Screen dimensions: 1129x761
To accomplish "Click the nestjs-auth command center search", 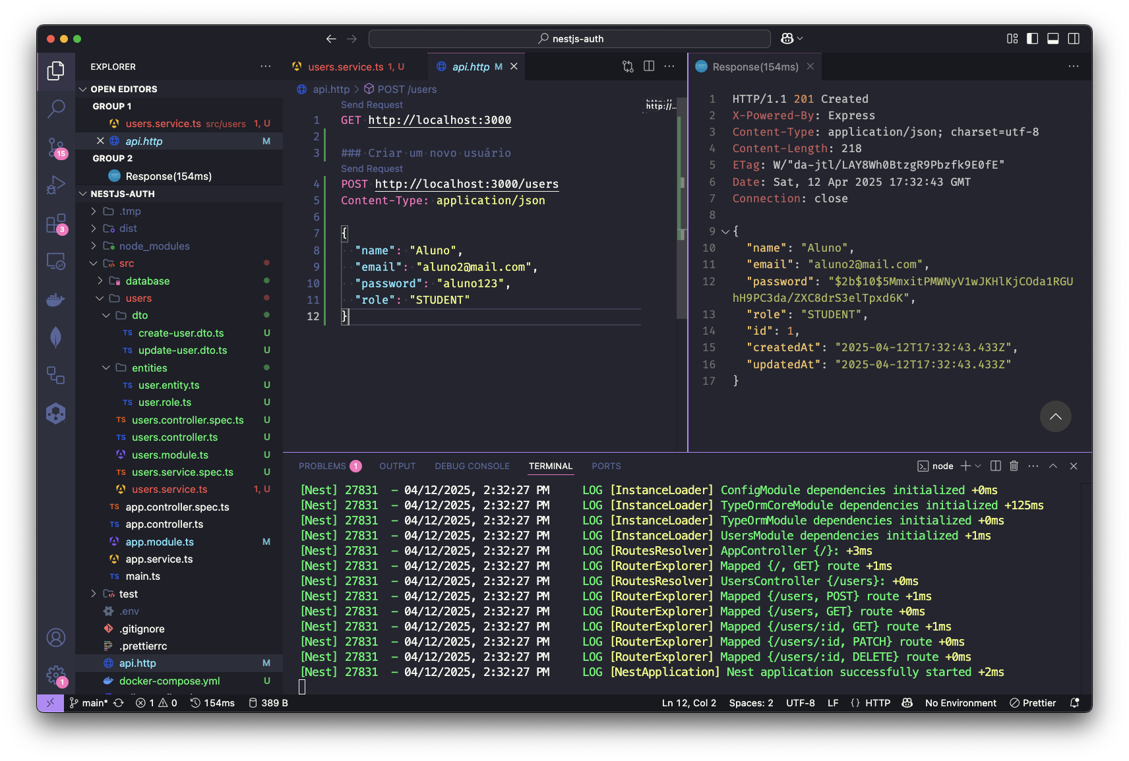I will click(570, 39).
